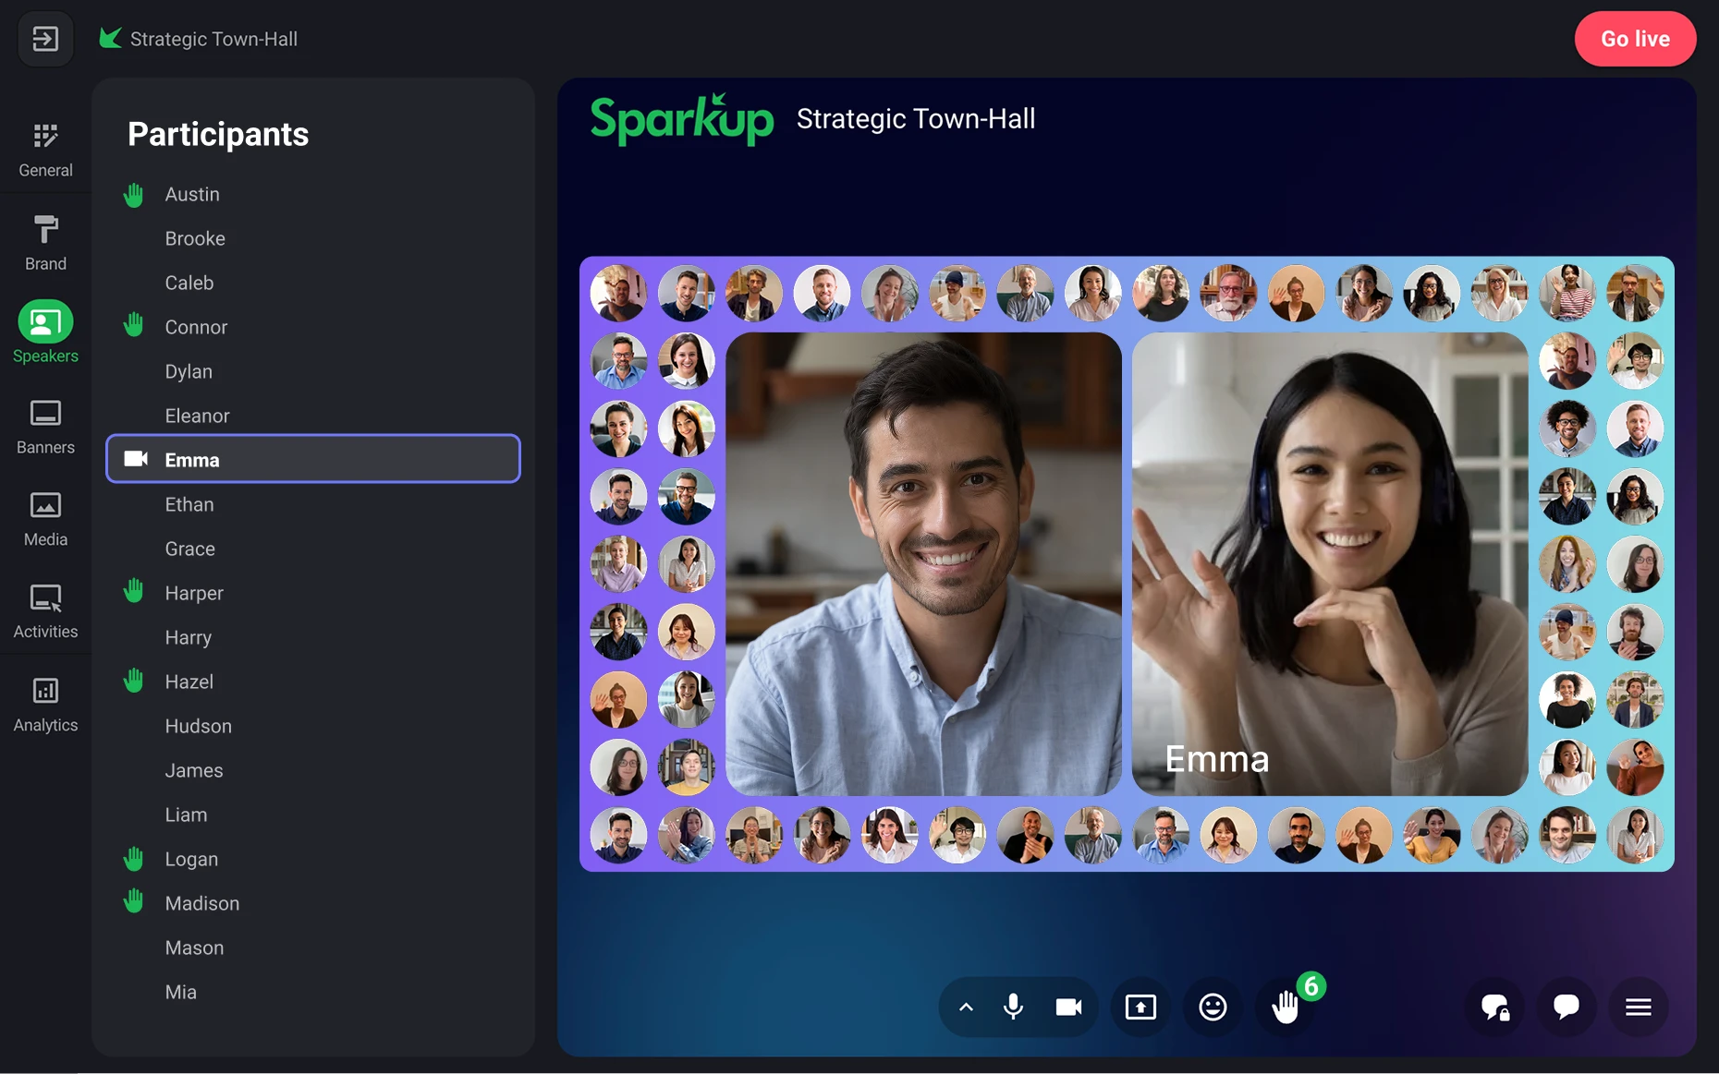This screenshot has height=1074, width=1719.
Task: Open the Brand sidebar section
Action: click(x=45, y=243)
